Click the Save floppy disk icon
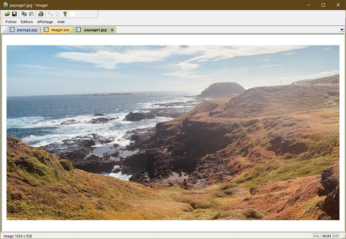Viewport: 346px width, 239px height. [x=14, y=14]
